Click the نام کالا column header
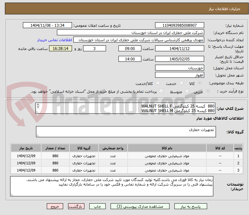Viewport: 249px width, 215px height. pyautogui.click(x=167, y=148)
